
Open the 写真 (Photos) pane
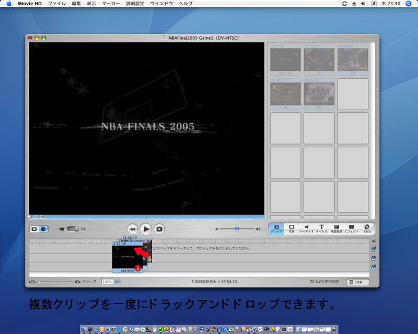click(292, 229)
